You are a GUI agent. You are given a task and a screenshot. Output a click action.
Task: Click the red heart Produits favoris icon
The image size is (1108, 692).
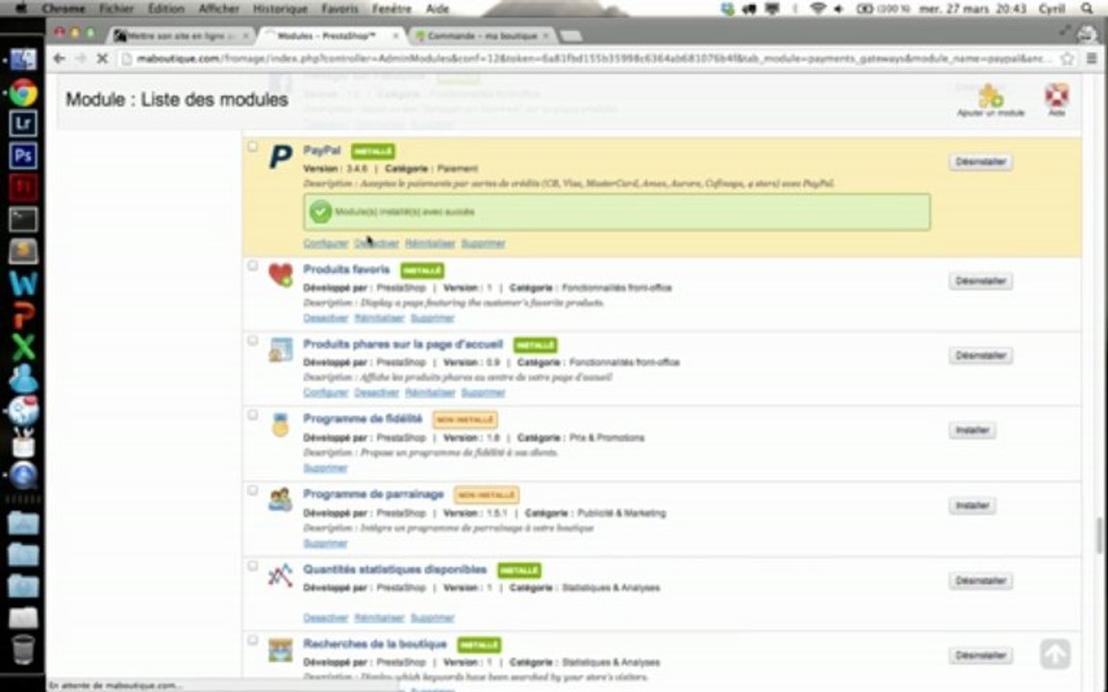(x=281, y=274)
